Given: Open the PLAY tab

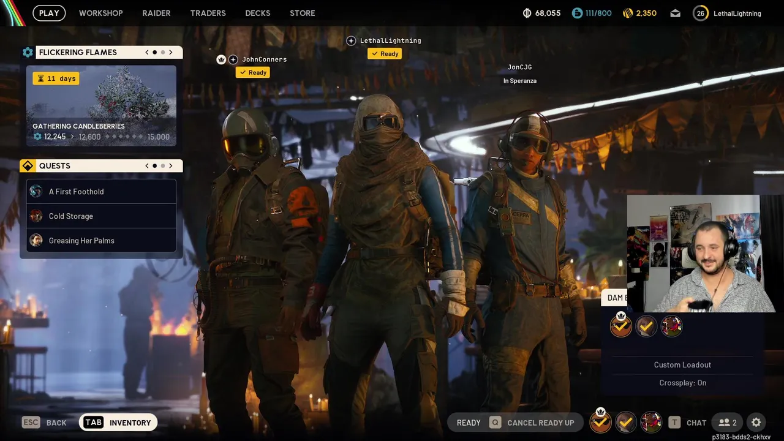Looking at the screenshot, I should [49, 13].
